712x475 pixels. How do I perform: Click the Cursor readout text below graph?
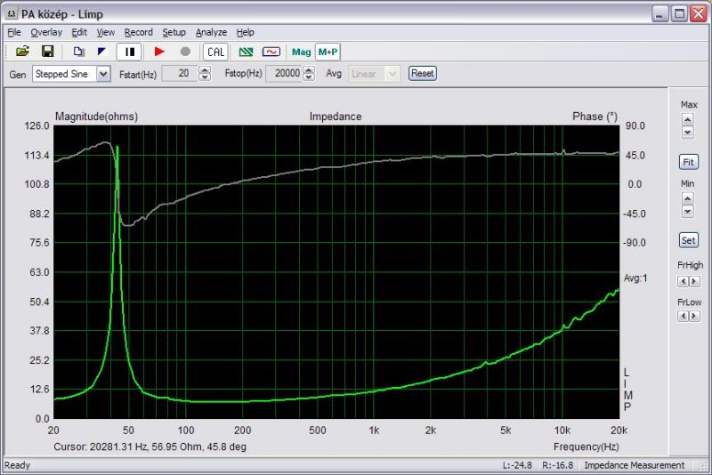(150, 447)
